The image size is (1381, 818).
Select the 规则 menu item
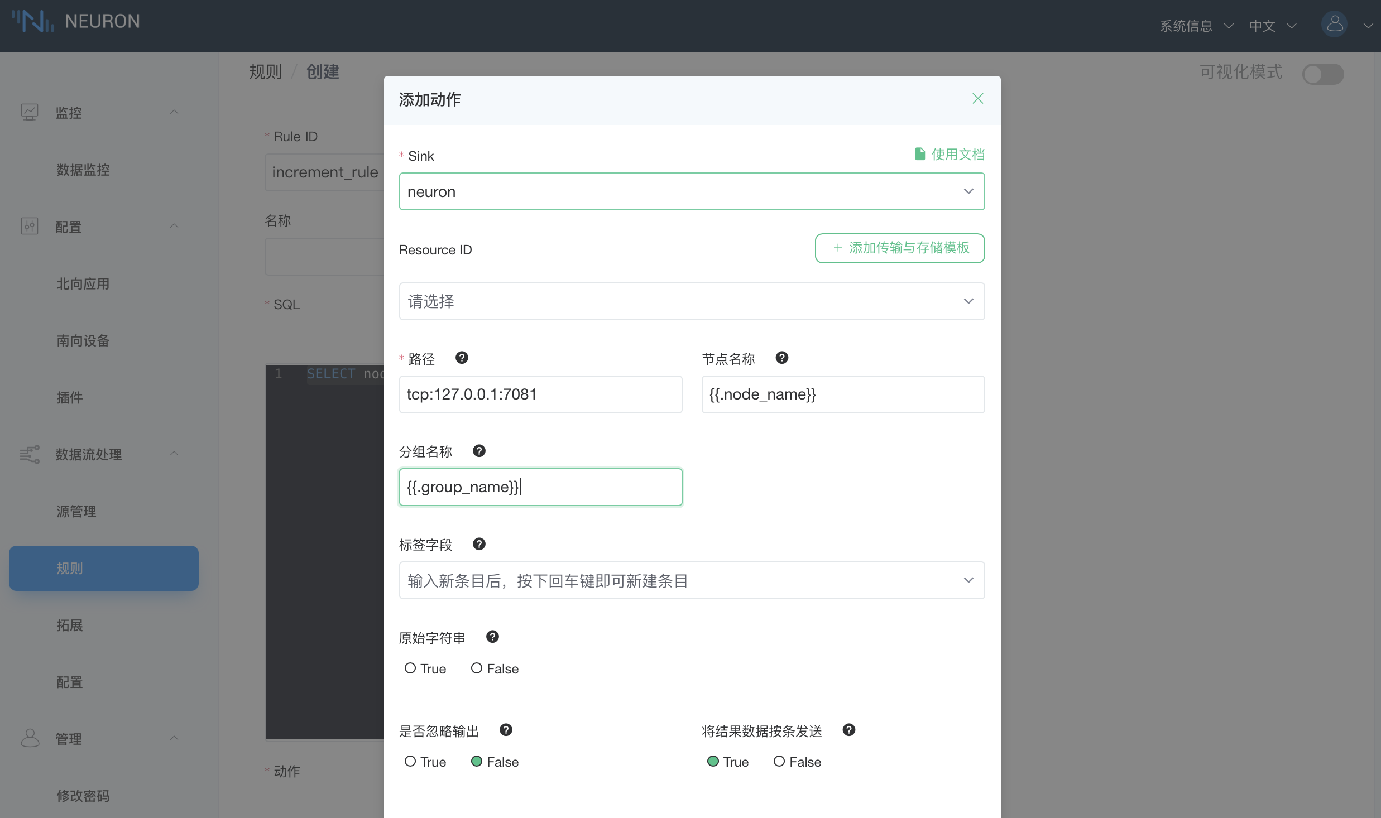coord(104,568)
